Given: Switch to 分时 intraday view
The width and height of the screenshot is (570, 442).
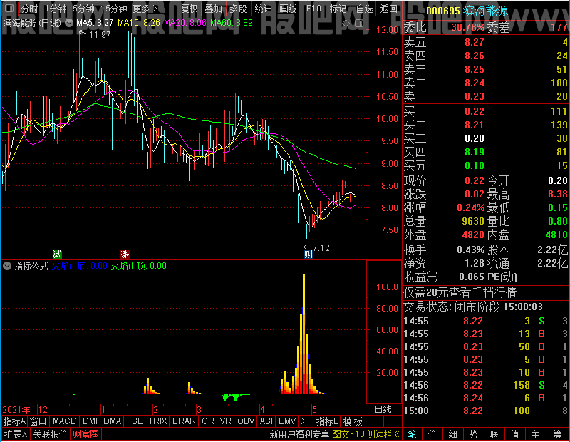Looking at the screenshot, I should tap(29, 9).
